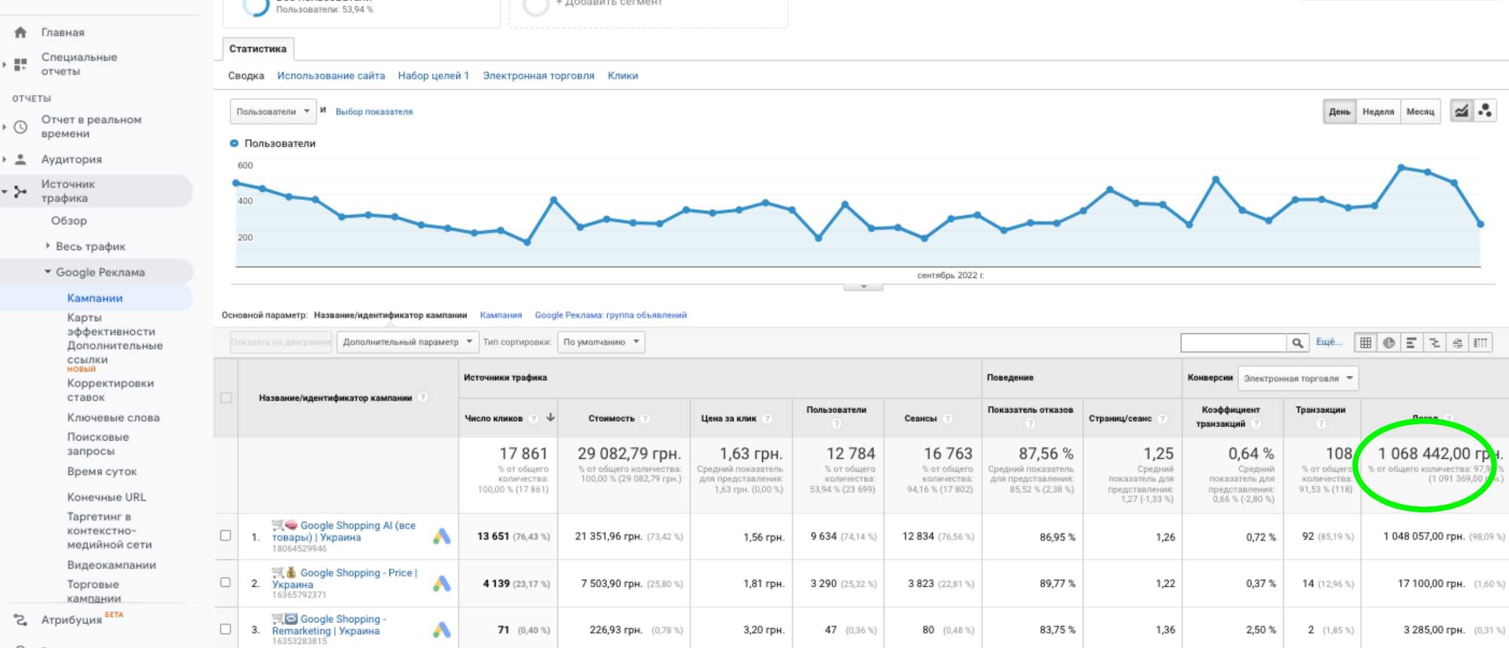Click Google Реклама: группа объявлений link

[610, 315]
